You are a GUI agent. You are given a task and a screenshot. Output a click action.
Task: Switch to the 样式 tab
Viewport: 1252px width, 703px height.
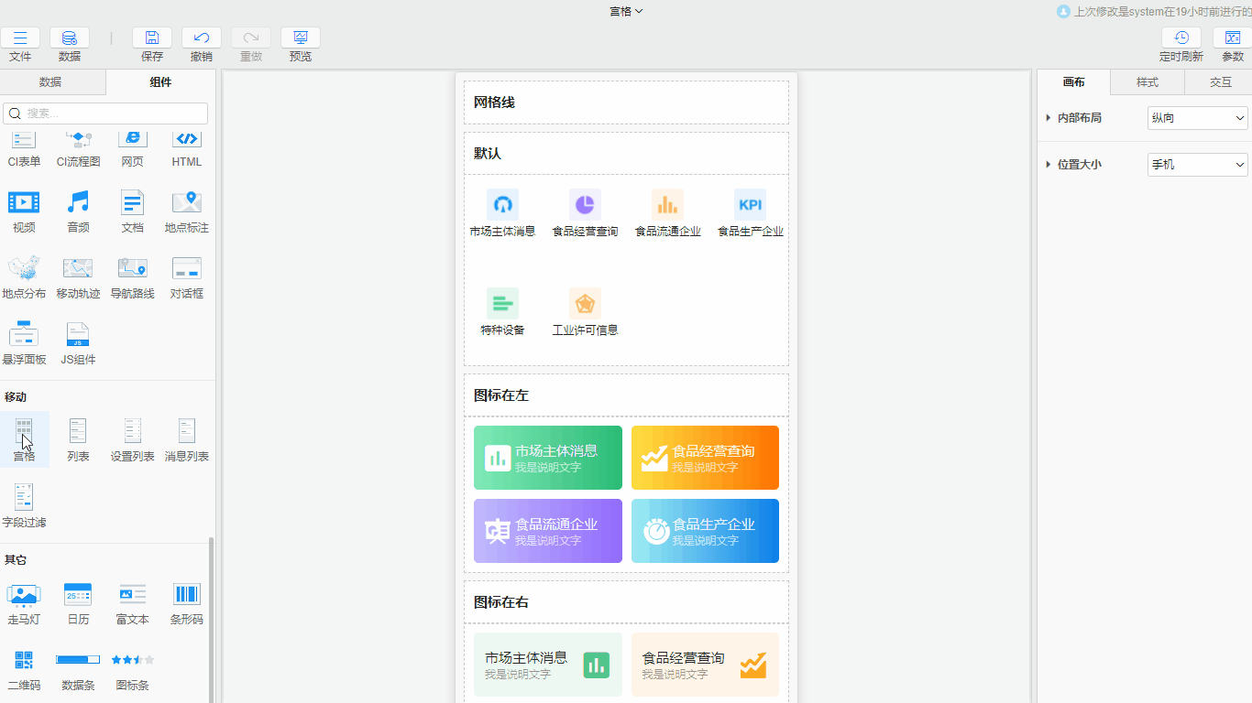pos(1148,82)
